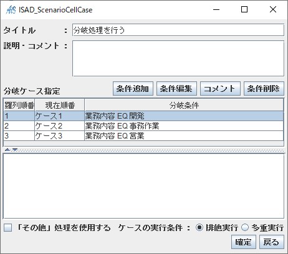Select the ケース2 row 業務内容 EQ 事務作業
Image resolution: width=288 pixels, height=254 pixels.
[143, 126]
